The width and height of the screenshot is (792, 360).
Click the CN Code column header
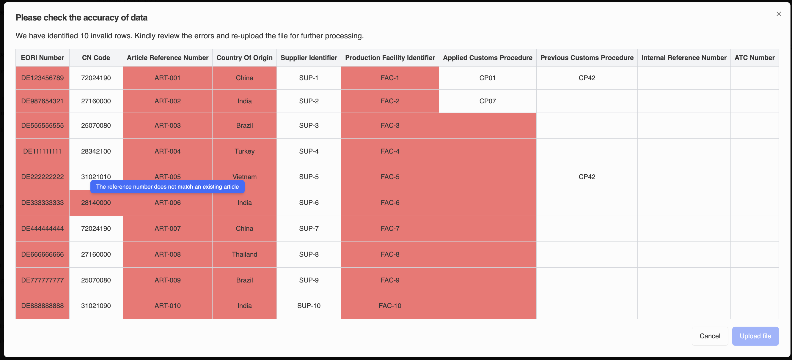(x=96, y=58)
